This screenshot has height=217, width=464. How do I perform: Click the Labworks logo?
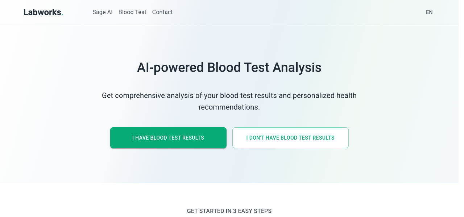(43, 12)
